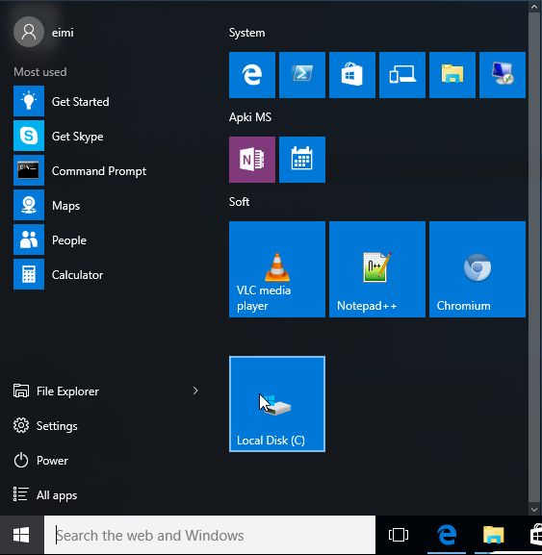Open the Microsoft Edge tile

point(252,75)
